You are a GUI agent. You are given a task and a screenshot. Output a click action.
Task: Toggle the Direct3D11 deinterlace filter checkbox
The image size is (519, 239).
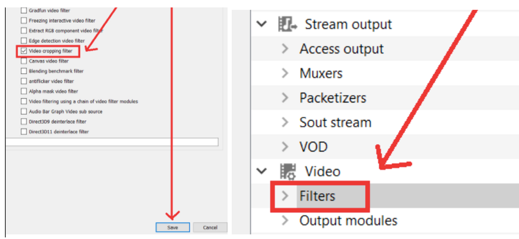pos(24,132)
